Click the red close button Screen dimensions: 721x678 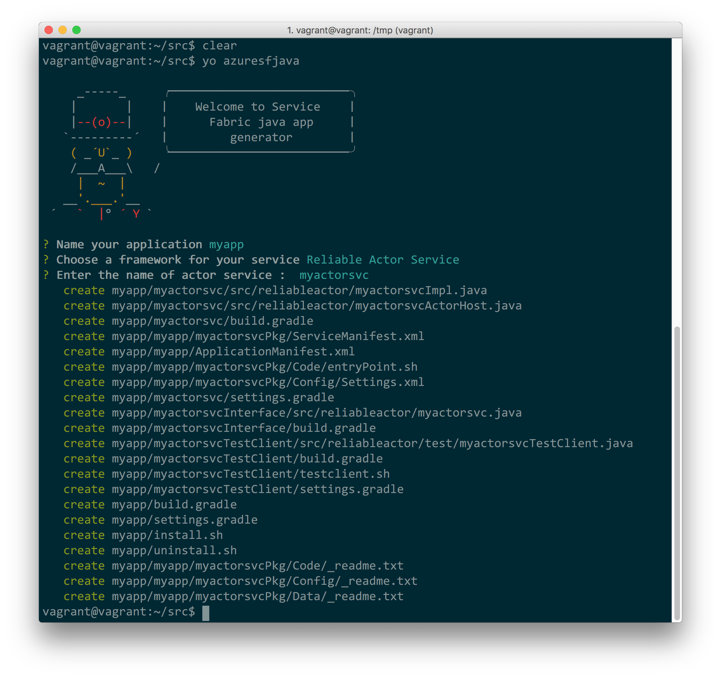(x=49, y=30)
